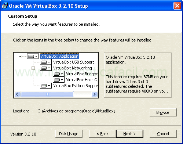Click the tree scrollbar right arrow

click(94, 94)
